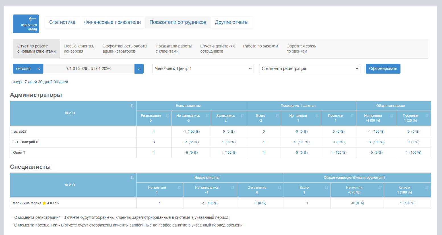Sort specialists by Всего column icon
Screen dimensions: 442x235
327,188
